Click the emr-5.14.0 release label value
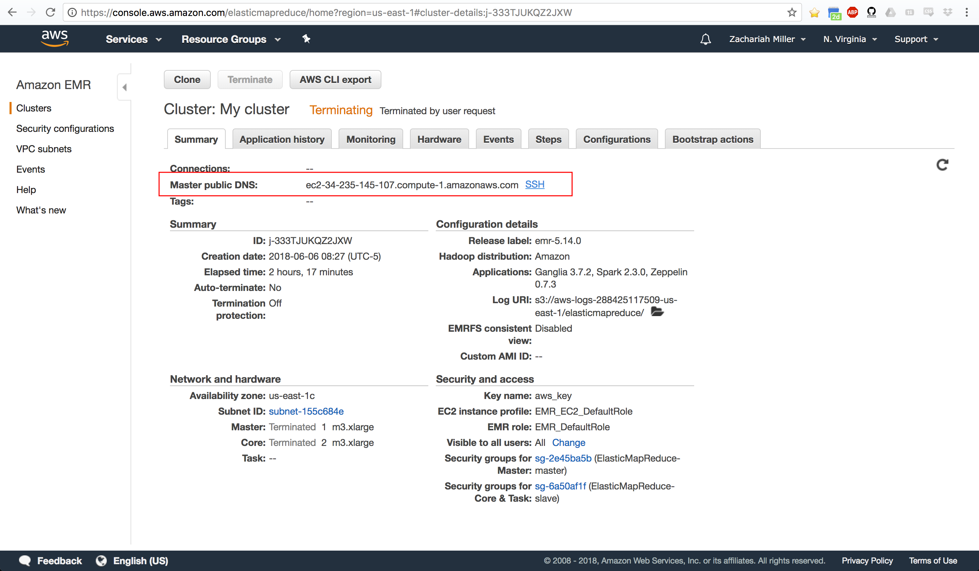This screenshot has height=571, width=979. [x=558, y=240]
